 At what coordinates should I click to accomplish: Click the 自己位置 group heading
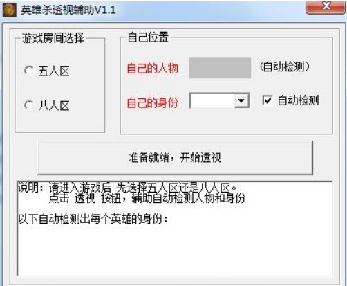pos(148,37)
